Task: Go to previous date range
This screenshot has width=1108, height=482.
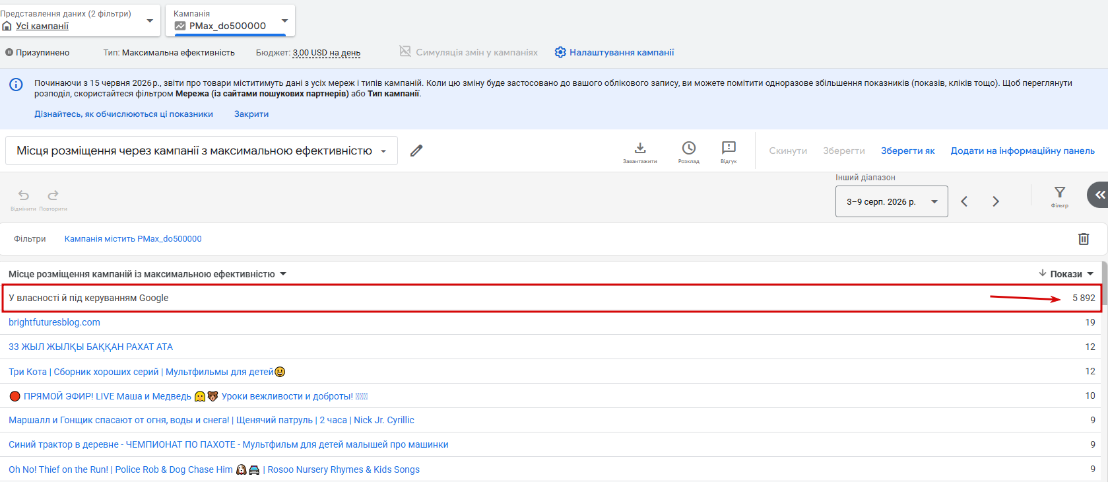Action: [x=964, y=201]
